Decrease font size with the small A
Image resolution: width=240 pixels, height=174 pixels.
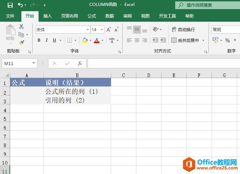(116, 29)
